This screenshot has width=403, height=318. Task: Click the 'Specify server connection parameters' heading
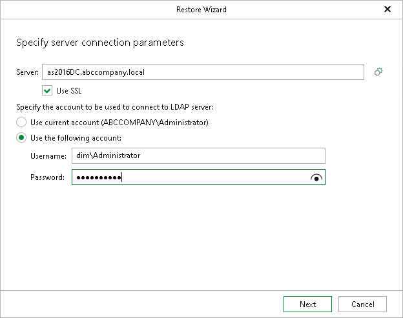(x=100, y=43)
